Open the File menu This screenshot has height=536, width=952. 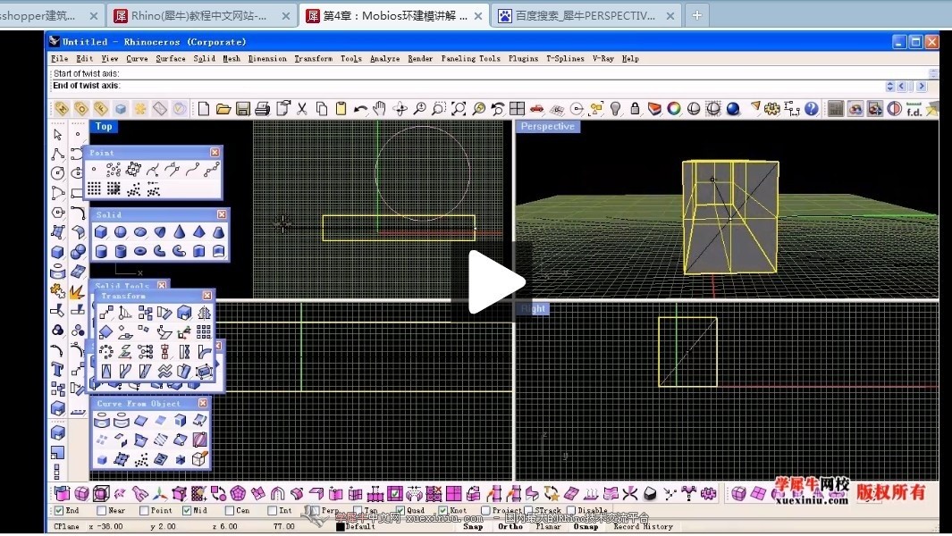pos(60,59)
